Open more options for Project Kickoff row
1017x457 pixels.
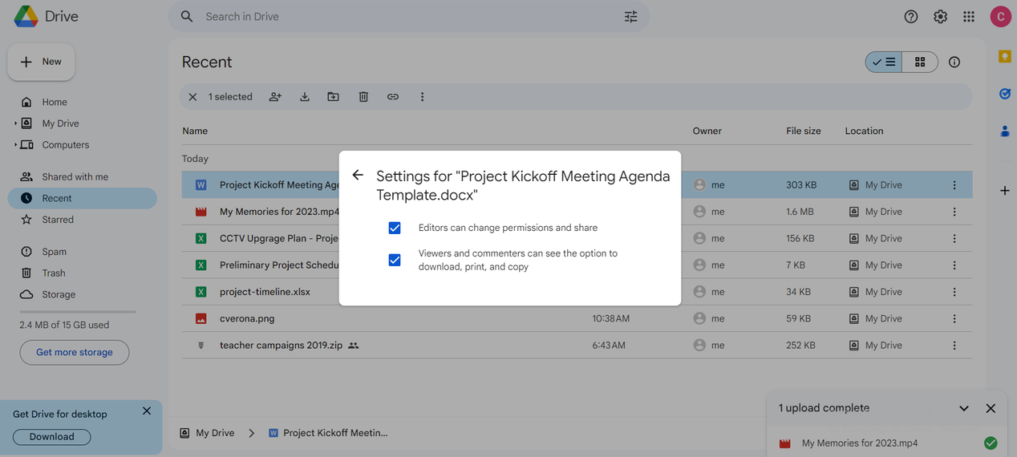(x=954, y=185)
